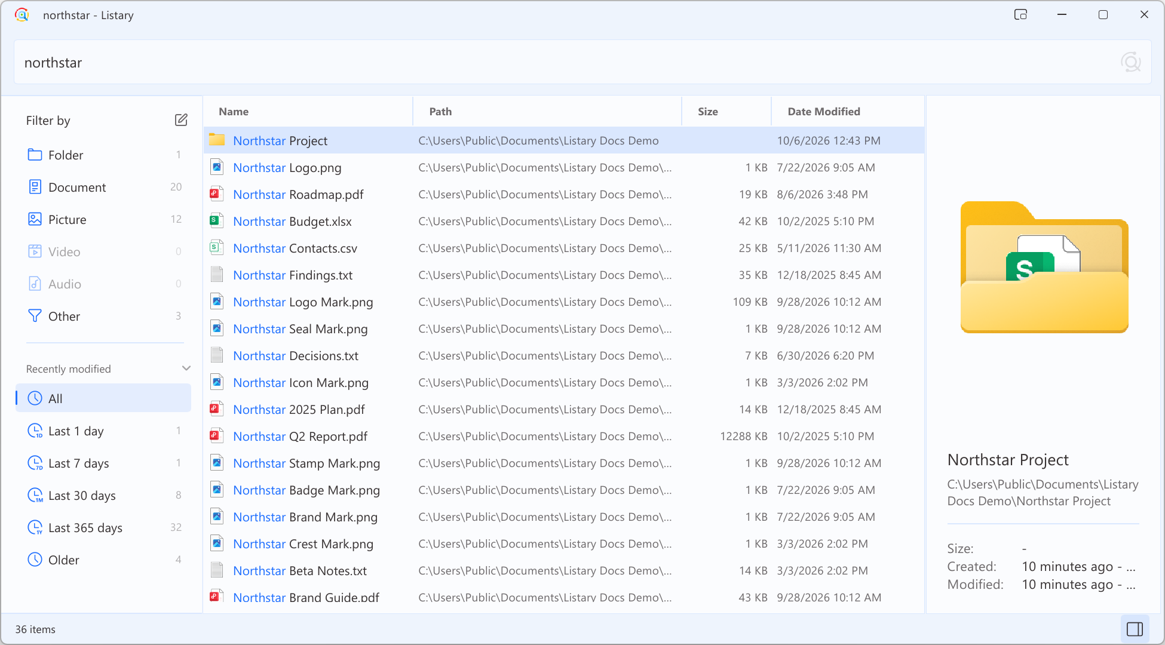
Task: Click the compact mode window icon in title bar
Action: point(1020,15)
